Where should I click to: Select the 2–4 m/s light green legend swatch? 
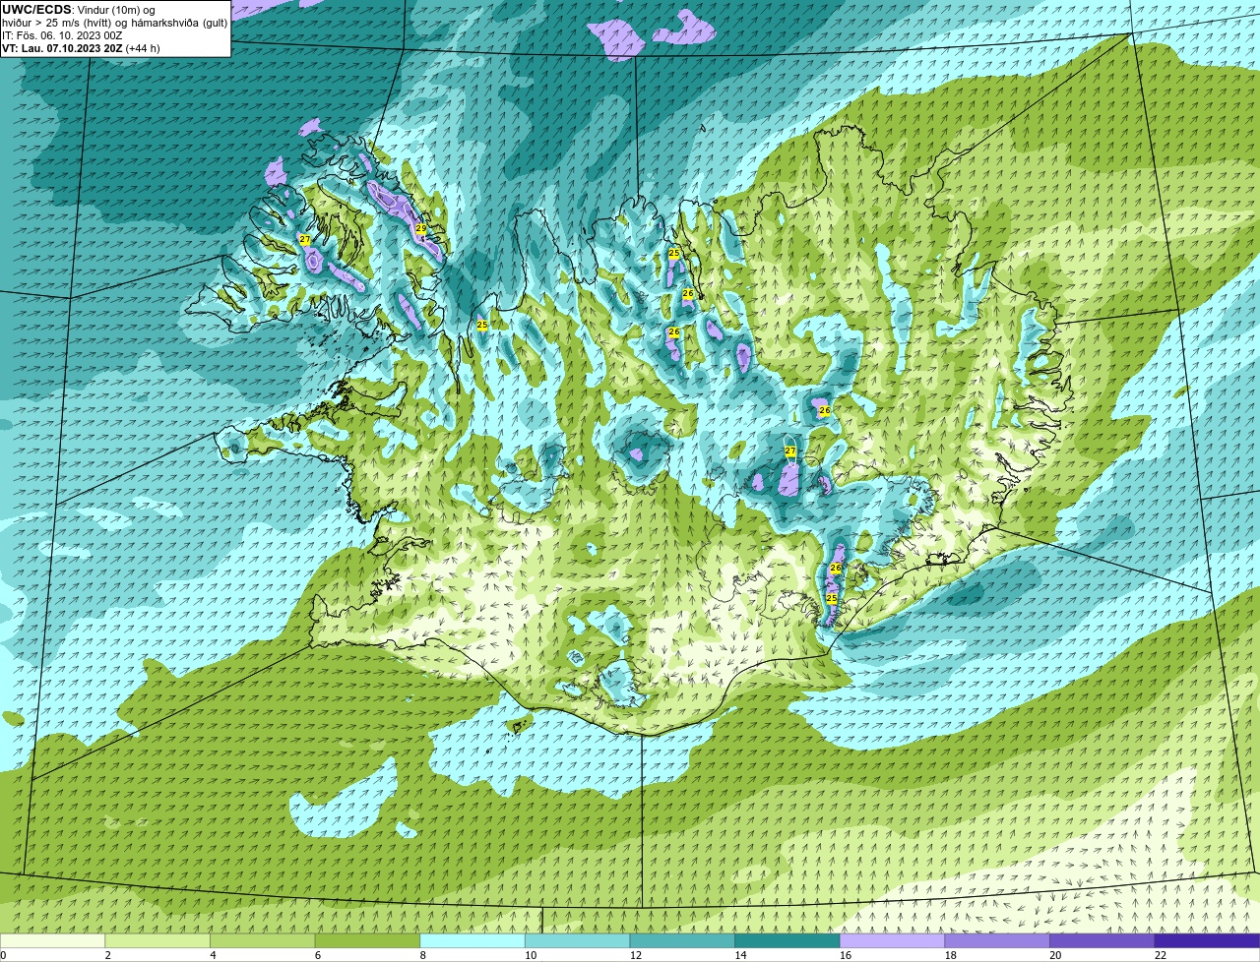[x=157, y=940]
